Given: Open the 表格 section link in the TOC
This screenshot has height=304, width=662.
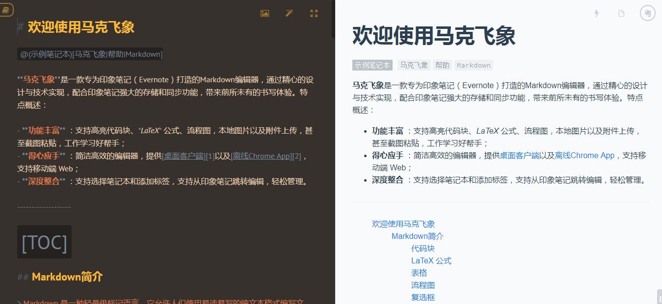Looking at the screenshot, I should click(x=419, y=273).
